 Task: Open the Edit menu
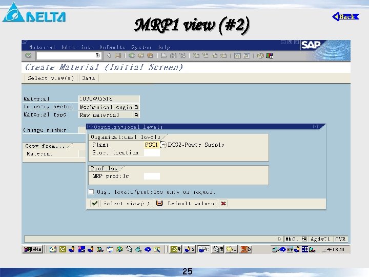(68, 47)
